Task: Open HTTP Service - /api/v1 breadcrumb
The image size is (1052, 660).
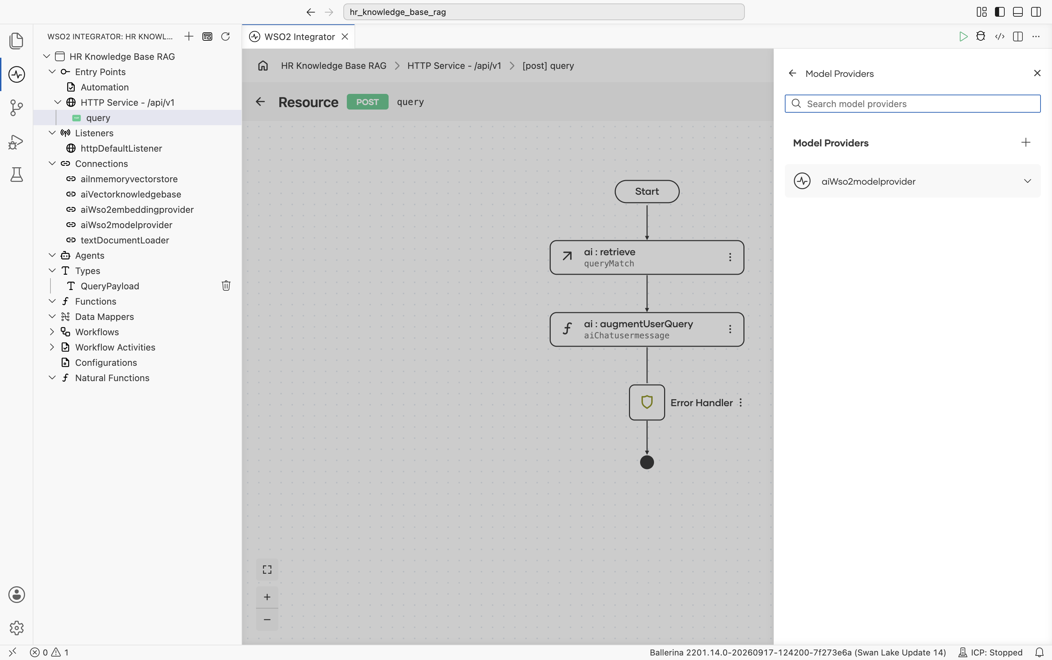Action: click(454, 65)
